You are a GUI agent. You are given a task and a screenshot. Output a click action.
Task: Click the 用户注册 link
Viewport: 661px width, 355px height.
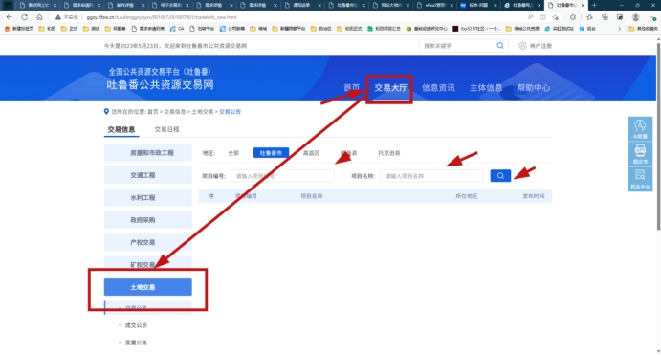pyautogui.click(x=540, y=46)
